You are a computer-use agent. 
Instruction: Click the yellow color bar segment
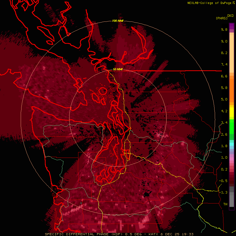[232, 112]
